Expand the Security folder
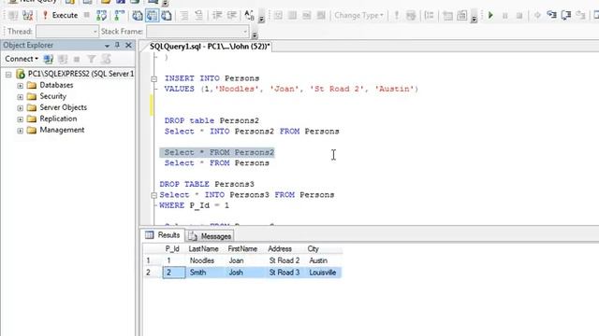Screen dimensions: 599x336 click(20, 97)
